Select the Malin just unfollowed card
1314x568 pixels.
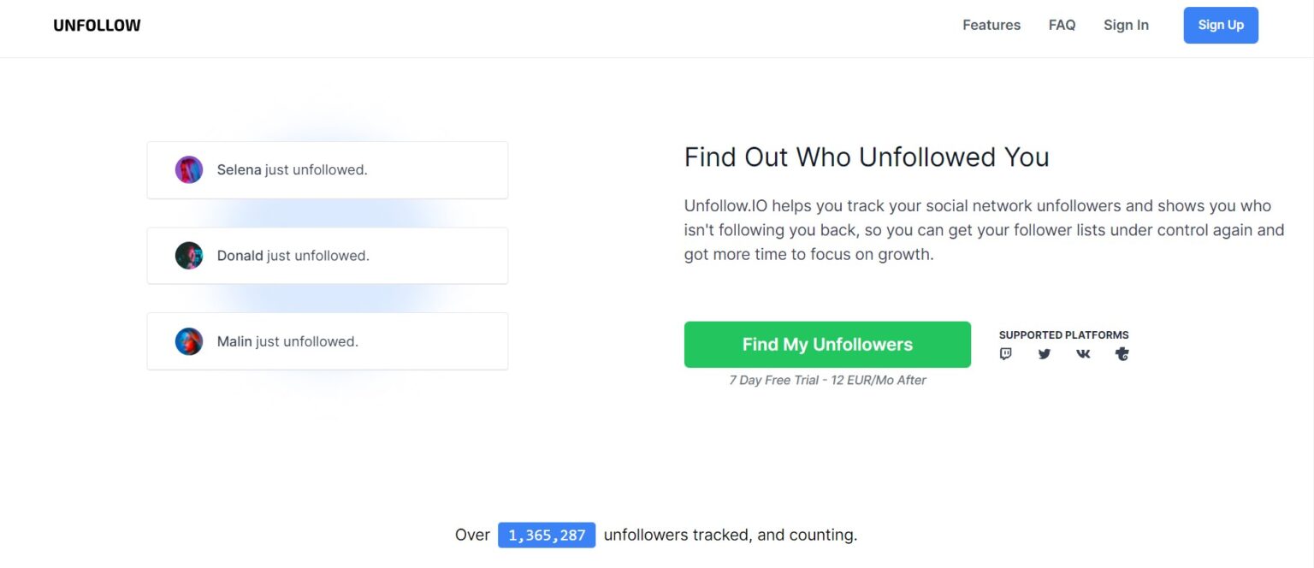[328, 341]
